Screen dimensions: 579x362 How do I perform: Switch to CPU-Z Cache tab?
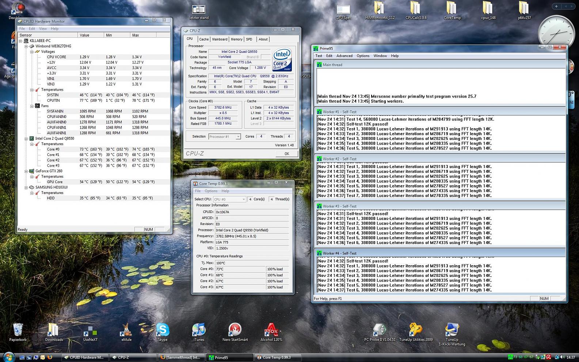click(204, 39)
